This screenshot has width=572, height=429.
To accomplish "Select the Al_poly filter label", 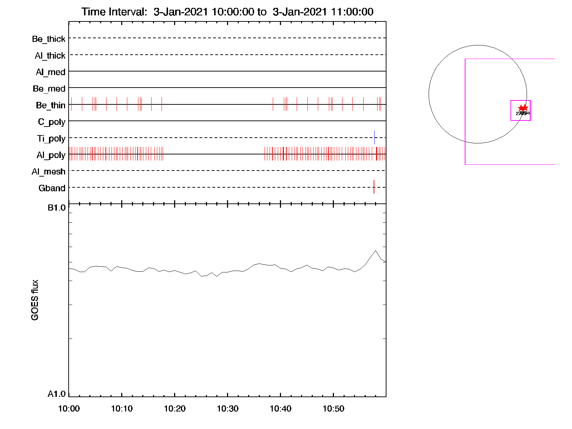I will 51,155.
